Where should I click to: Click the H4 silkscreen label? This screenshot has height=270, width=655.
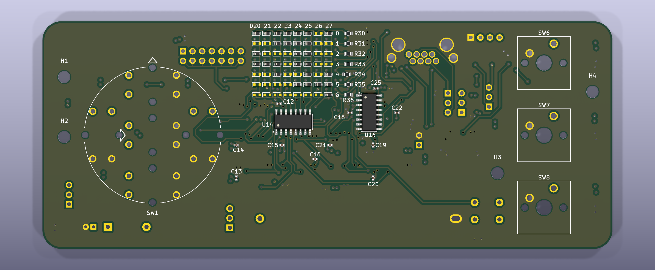592,76
